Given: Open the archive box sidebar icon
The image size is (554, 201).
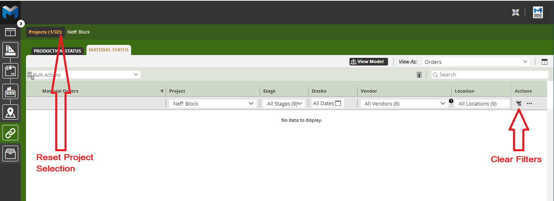Looking at the screenshot, I should click(10, 153).
